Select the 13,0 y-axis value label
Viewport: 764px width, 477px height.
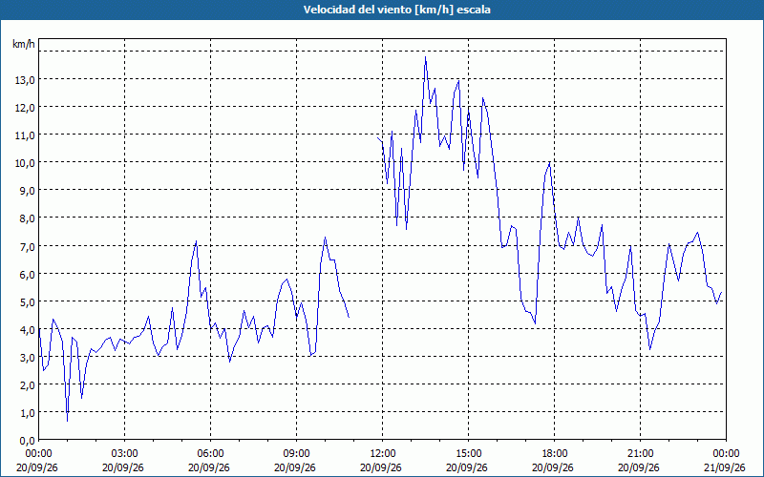click(24, 80)
